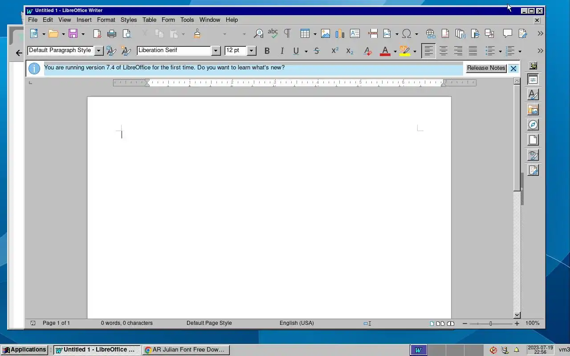Insert a footnote

pyautogui.click(x=445, y=33)
